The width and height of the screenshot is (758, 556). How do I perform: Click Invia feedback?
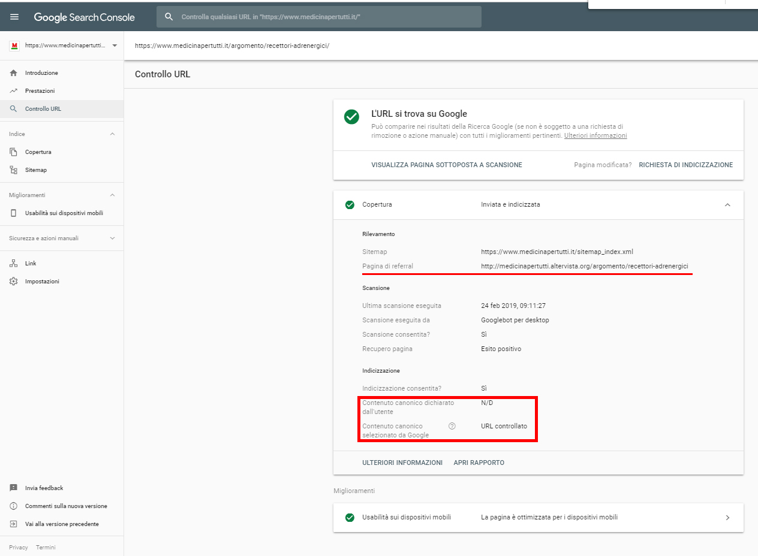click(x=44, y=488)
